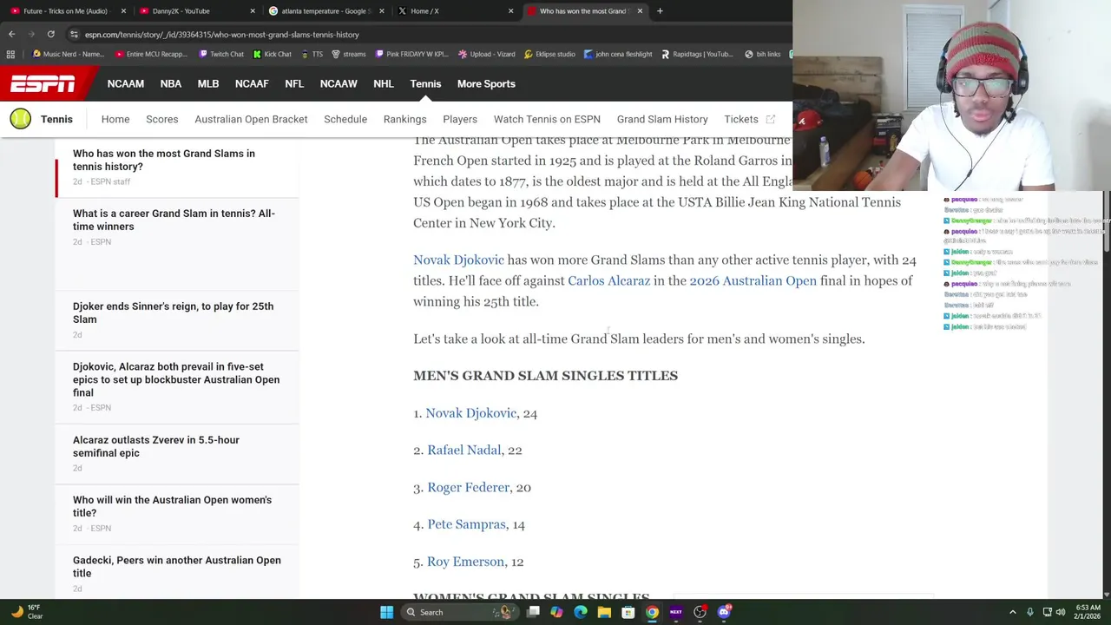Open Microsoft Edge from the taskbar
The height and width of the screenshot is (625, 1111).
pyautogui.click(x=581, y=612)
